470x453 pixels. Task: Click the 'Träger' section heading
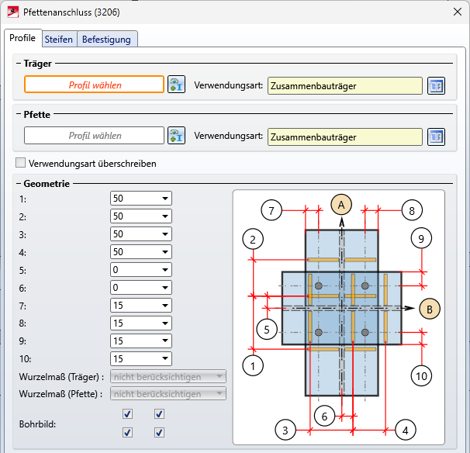point(38,64)
